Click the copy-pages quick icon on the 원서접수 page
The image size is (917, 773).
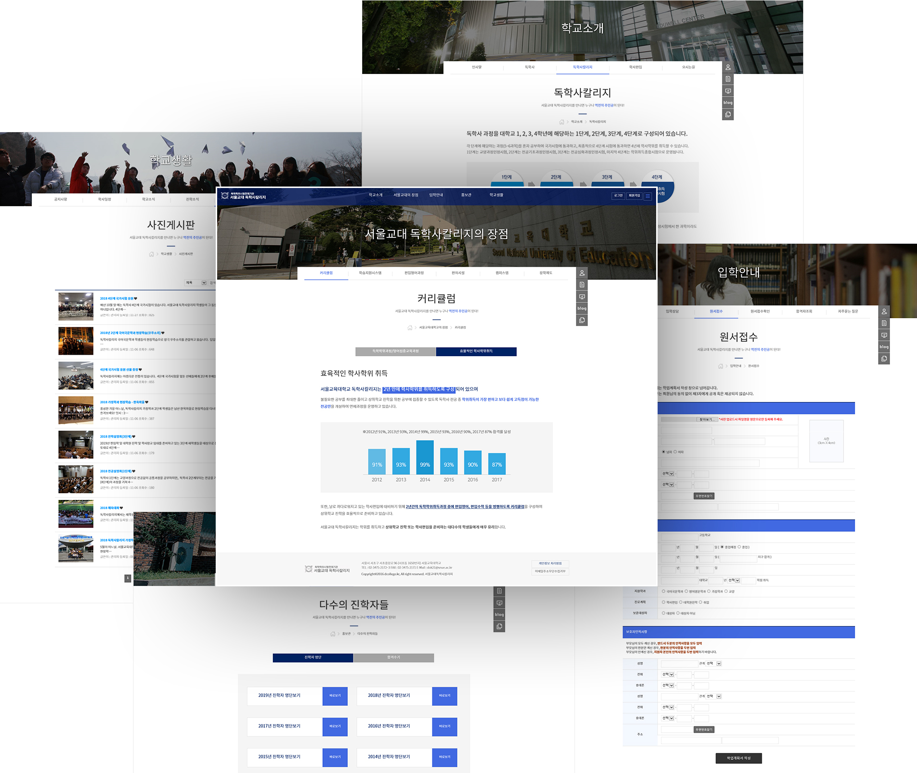click(884, 359)
